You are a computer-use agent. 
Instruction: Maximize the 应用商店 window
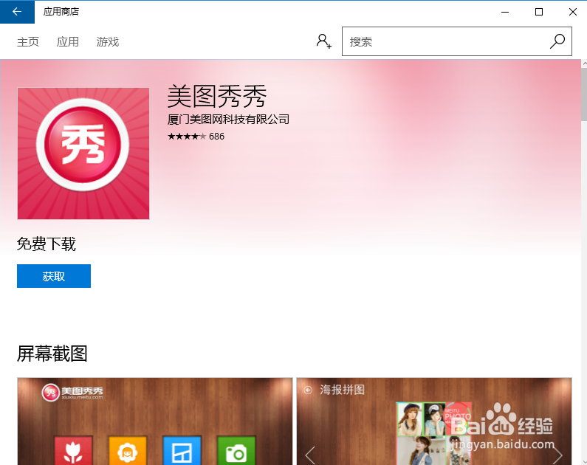539,12
